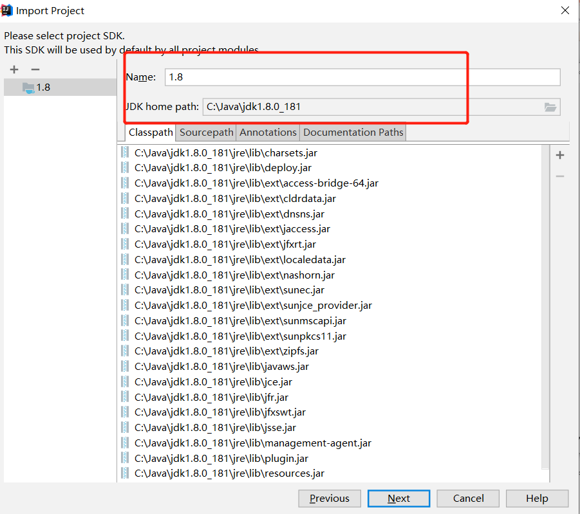Open the Annotations tab
This screenshot has width=580, height=514.
coord(268,133)
